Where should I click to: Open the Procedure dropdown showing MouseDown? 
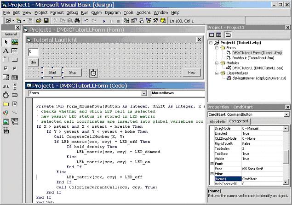pyautogui.click(x=177, y=93)
